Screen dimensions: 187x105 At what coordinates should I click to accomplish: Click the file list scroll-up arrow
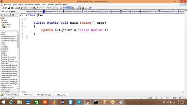pos(18,32)
